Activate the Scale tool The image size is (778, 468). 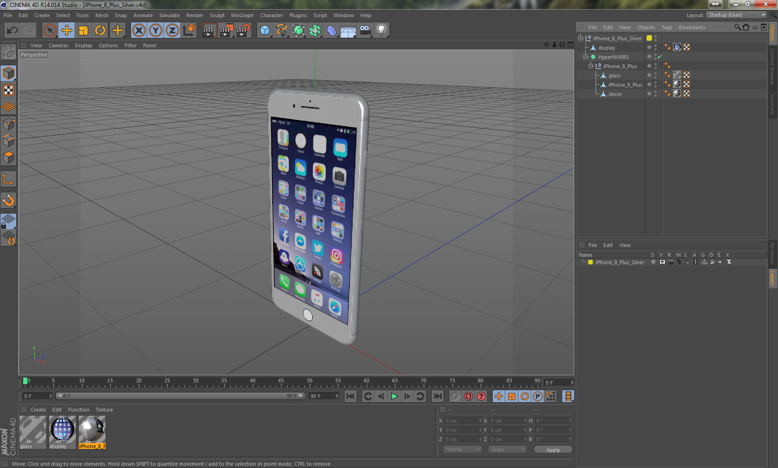tap(83, 31)
